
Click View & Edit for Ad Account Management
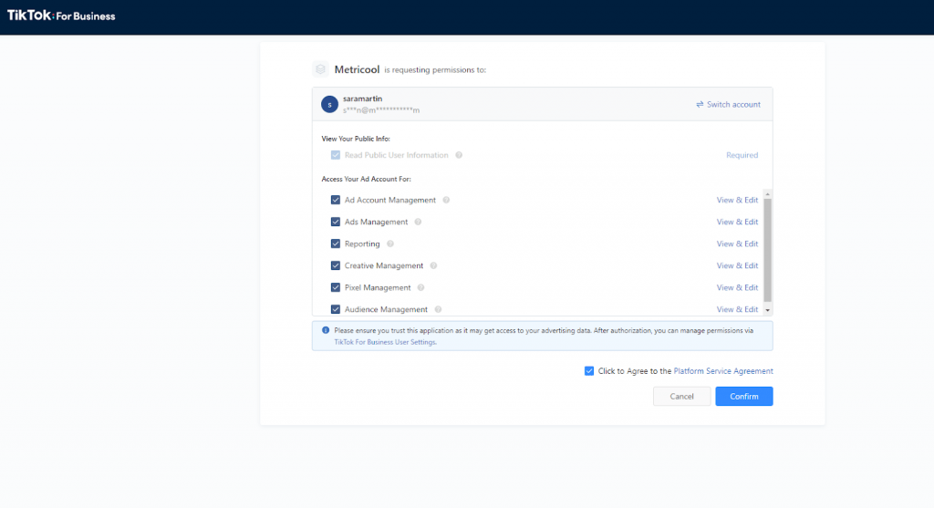click(x=737, y=200)
